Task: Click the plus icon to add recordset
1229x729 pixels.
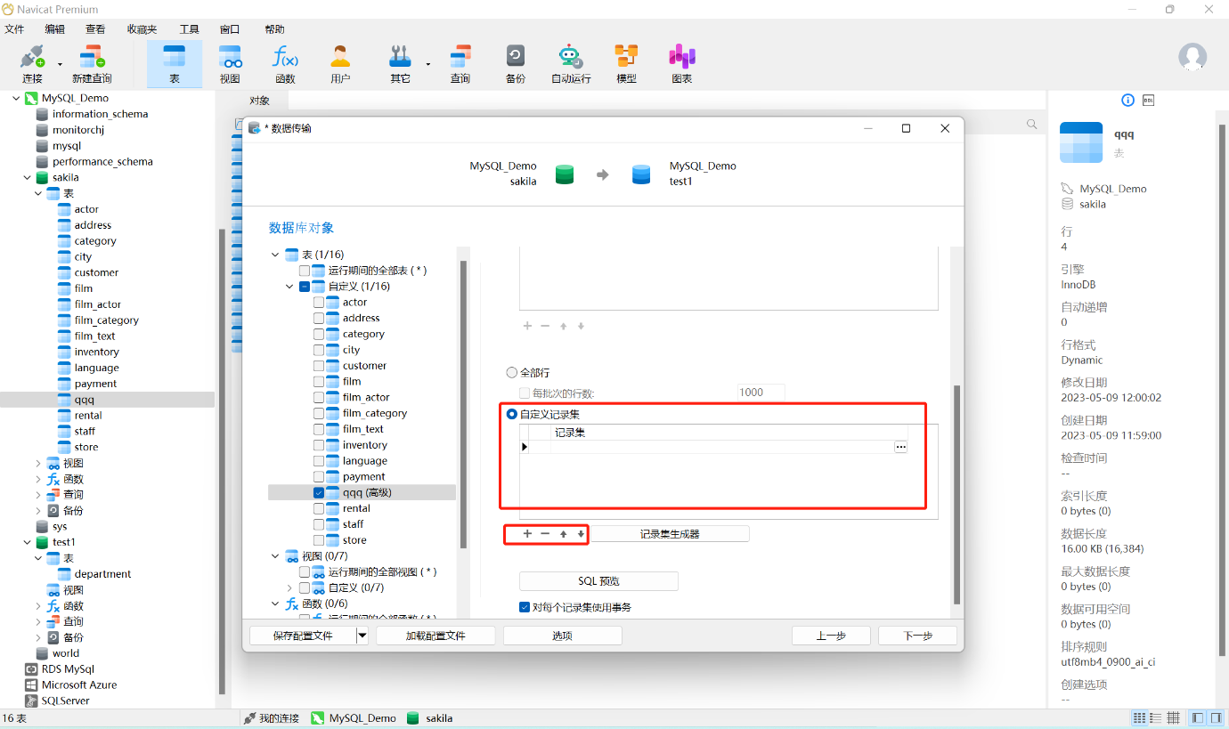Action: click(x=527, y=534)
